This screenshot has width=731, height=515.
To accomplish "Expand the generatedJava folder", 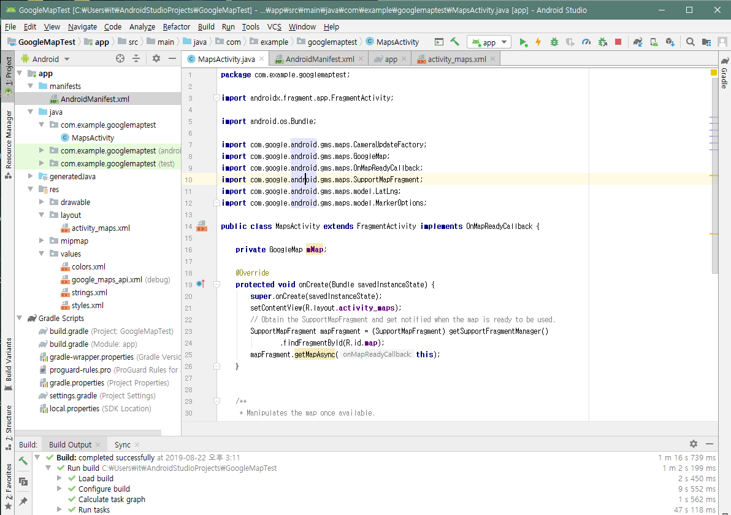I will [x=30, y=176].
